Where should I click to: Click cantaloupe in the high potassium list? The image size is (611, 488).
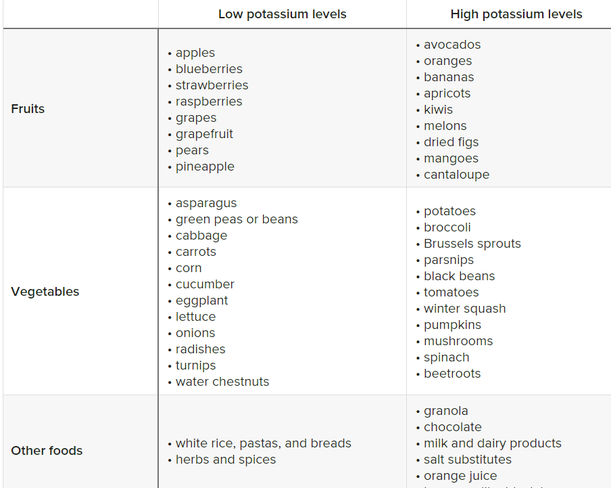[456, 175]
